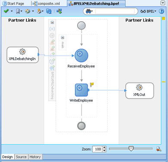The height and width of the screenshot is (162, 168).
Task: Collapse the main sequence with minus box
Action: 63,38
